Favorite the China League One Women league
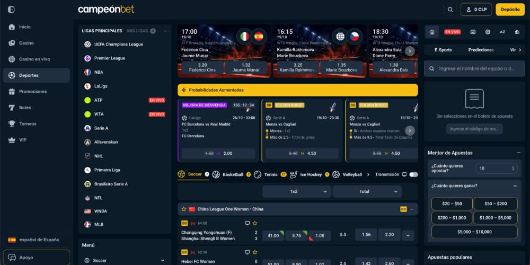Viewport: 530px width, 265px height. 184,209
